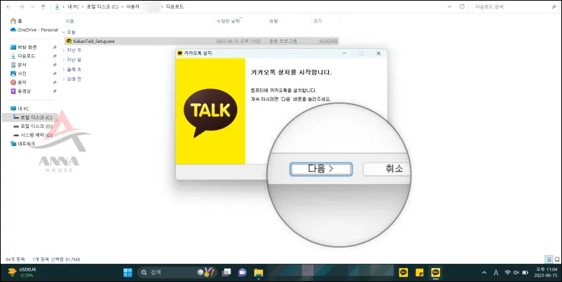Open the Wi-Fi network tray icon
The height and width of the screenshot is (282, 562).
tap(507, 273)
